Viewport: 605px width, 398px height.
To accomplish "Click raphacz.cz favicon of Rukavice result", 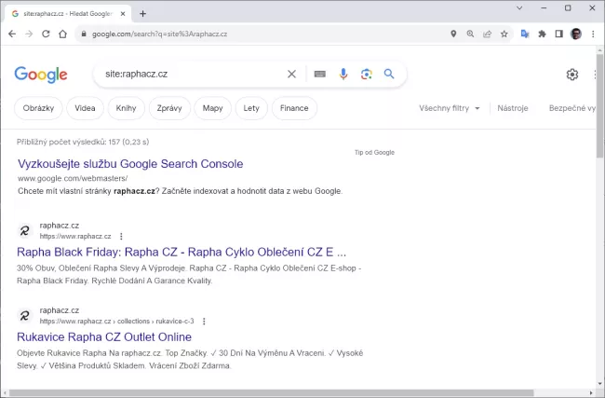I will 25,316.
